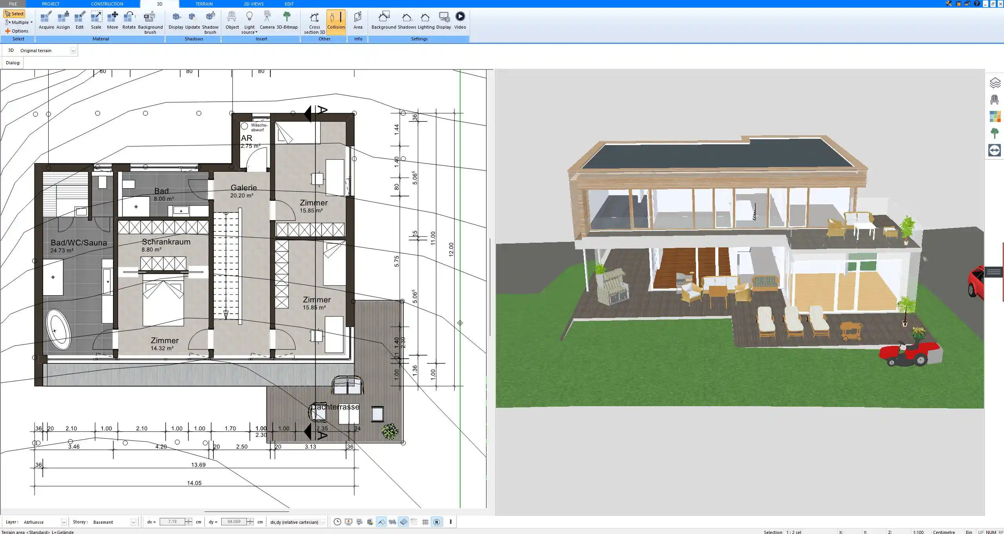Open the materials catalog in sidebar
This screenshot has width=1004, height=534.
point(995,116)
